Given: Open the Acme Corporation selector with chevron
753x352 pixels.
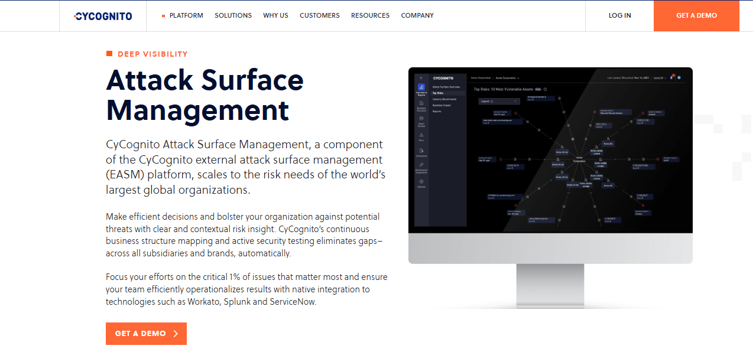Looking at the screenshot, I should pyautogui.click(x=508, y=77).
